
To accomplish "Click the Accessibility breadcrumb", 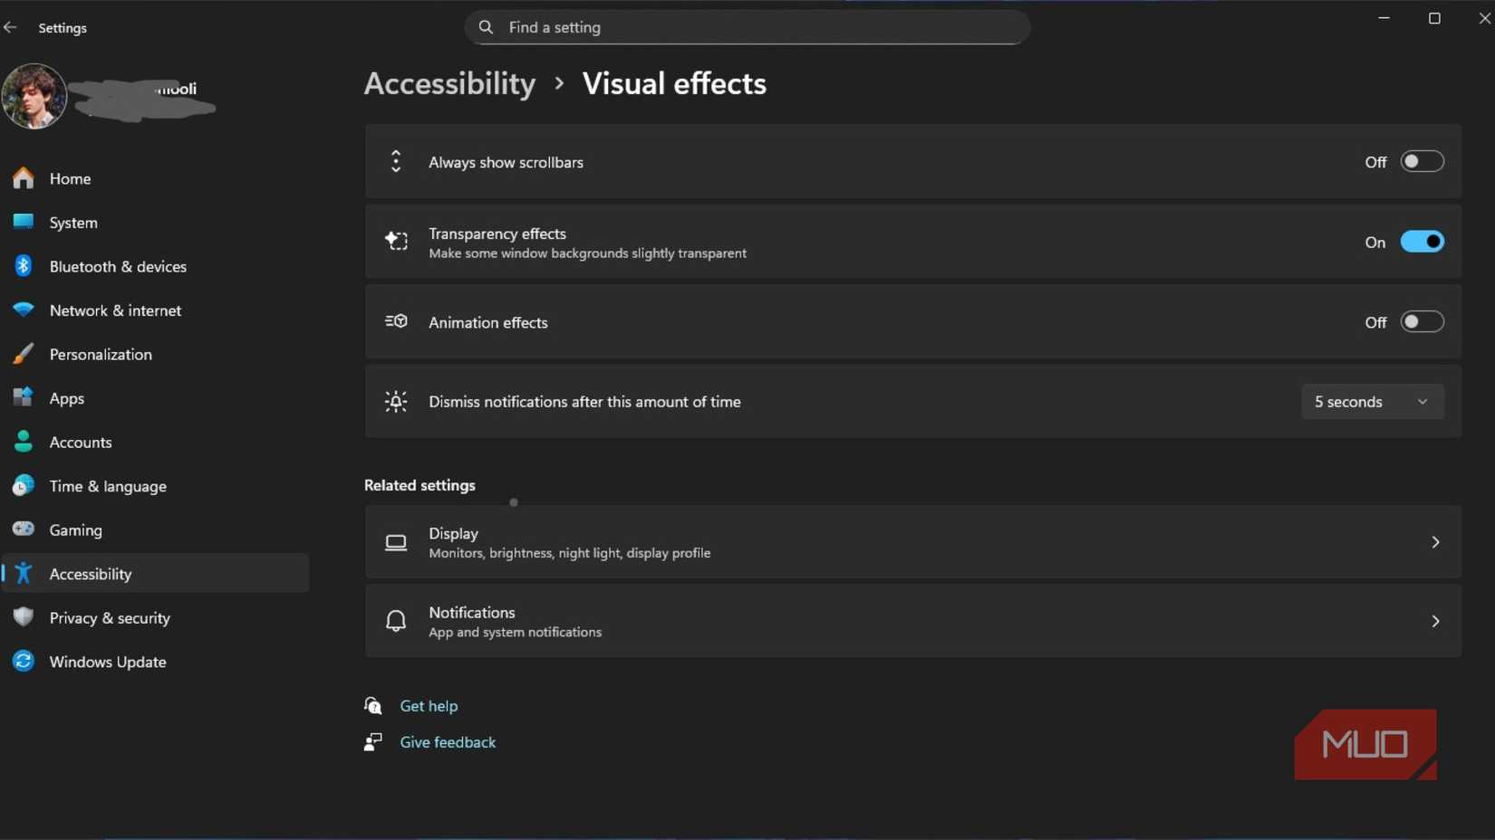I will point(449,83).
